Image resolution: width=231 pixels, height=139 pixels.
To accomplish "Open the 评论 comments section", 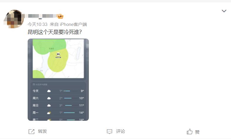I will coord(120,131).
